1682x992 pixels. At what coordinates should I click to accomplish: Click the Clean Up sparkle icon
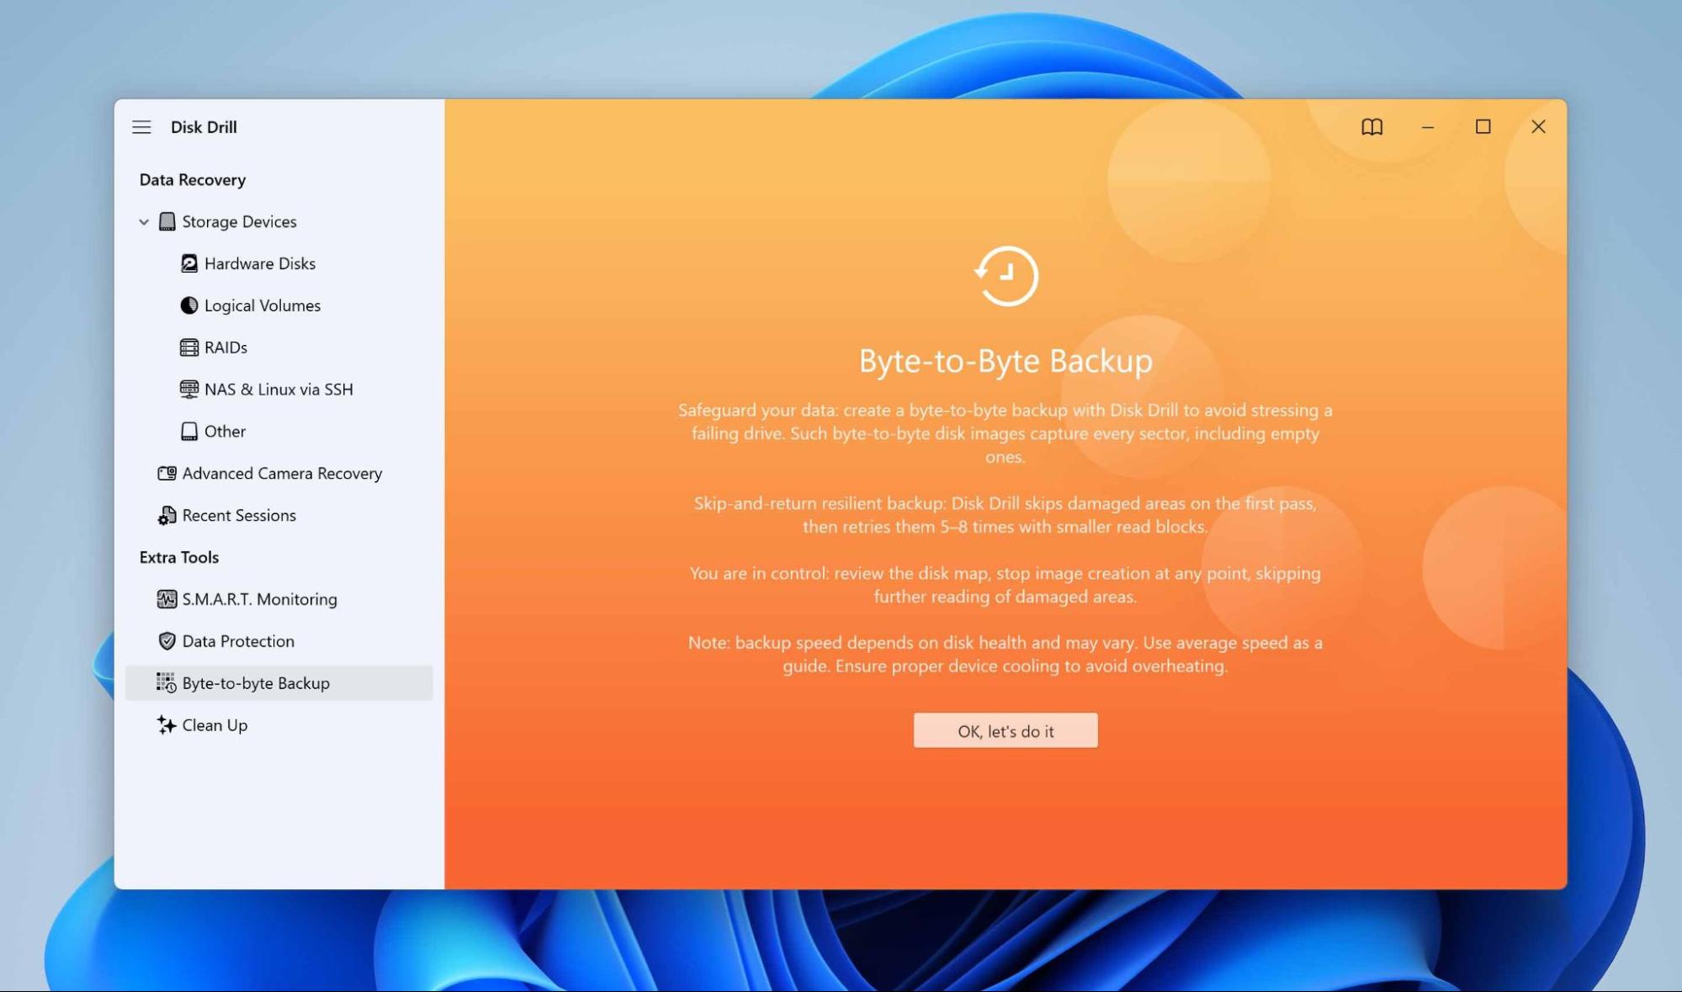click(x=165, y=724)
